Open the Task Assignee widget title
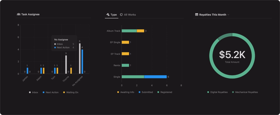The width and height of the screenshot is (280, 115). point(30,14)
